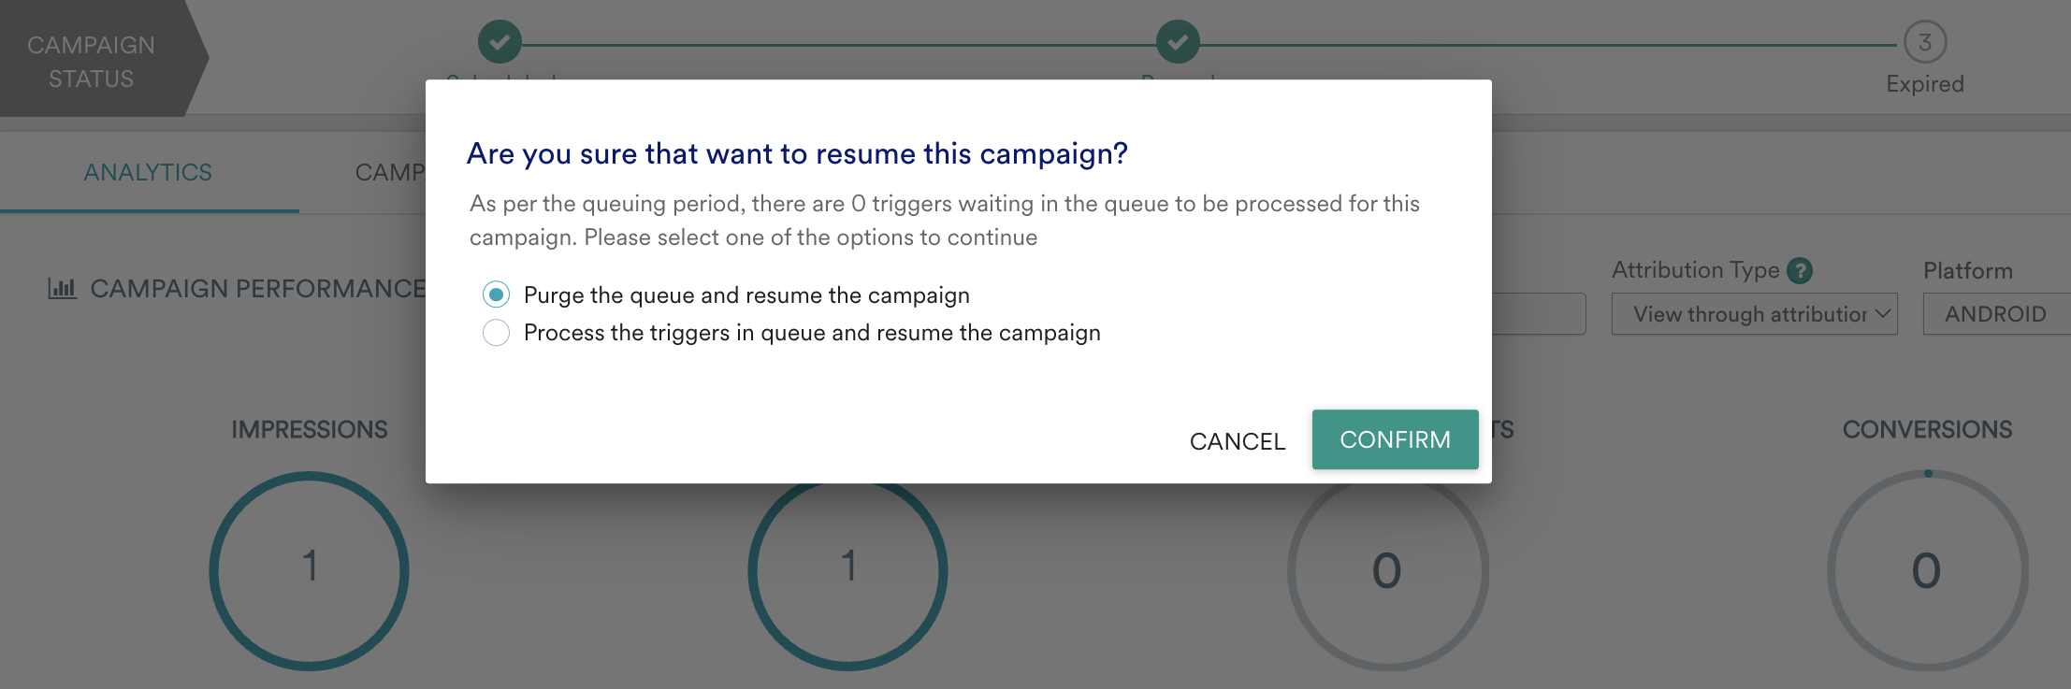Click the Conversions circle showing 0

tap(1925, 570)
